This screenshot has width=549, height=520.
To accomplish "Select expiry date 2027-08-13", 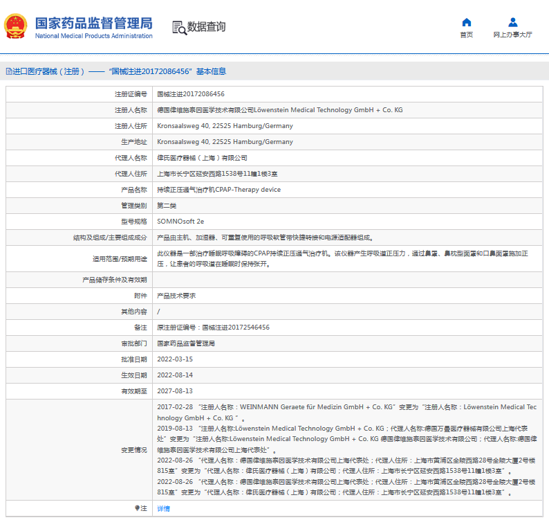I will (x=175, y=391).
